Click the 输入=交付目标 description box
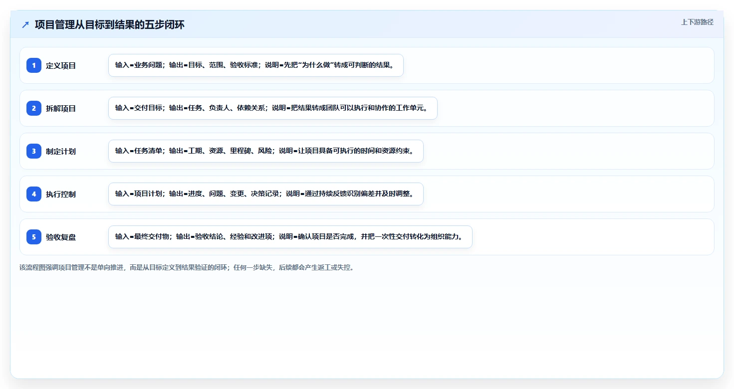 coord(273,108)
